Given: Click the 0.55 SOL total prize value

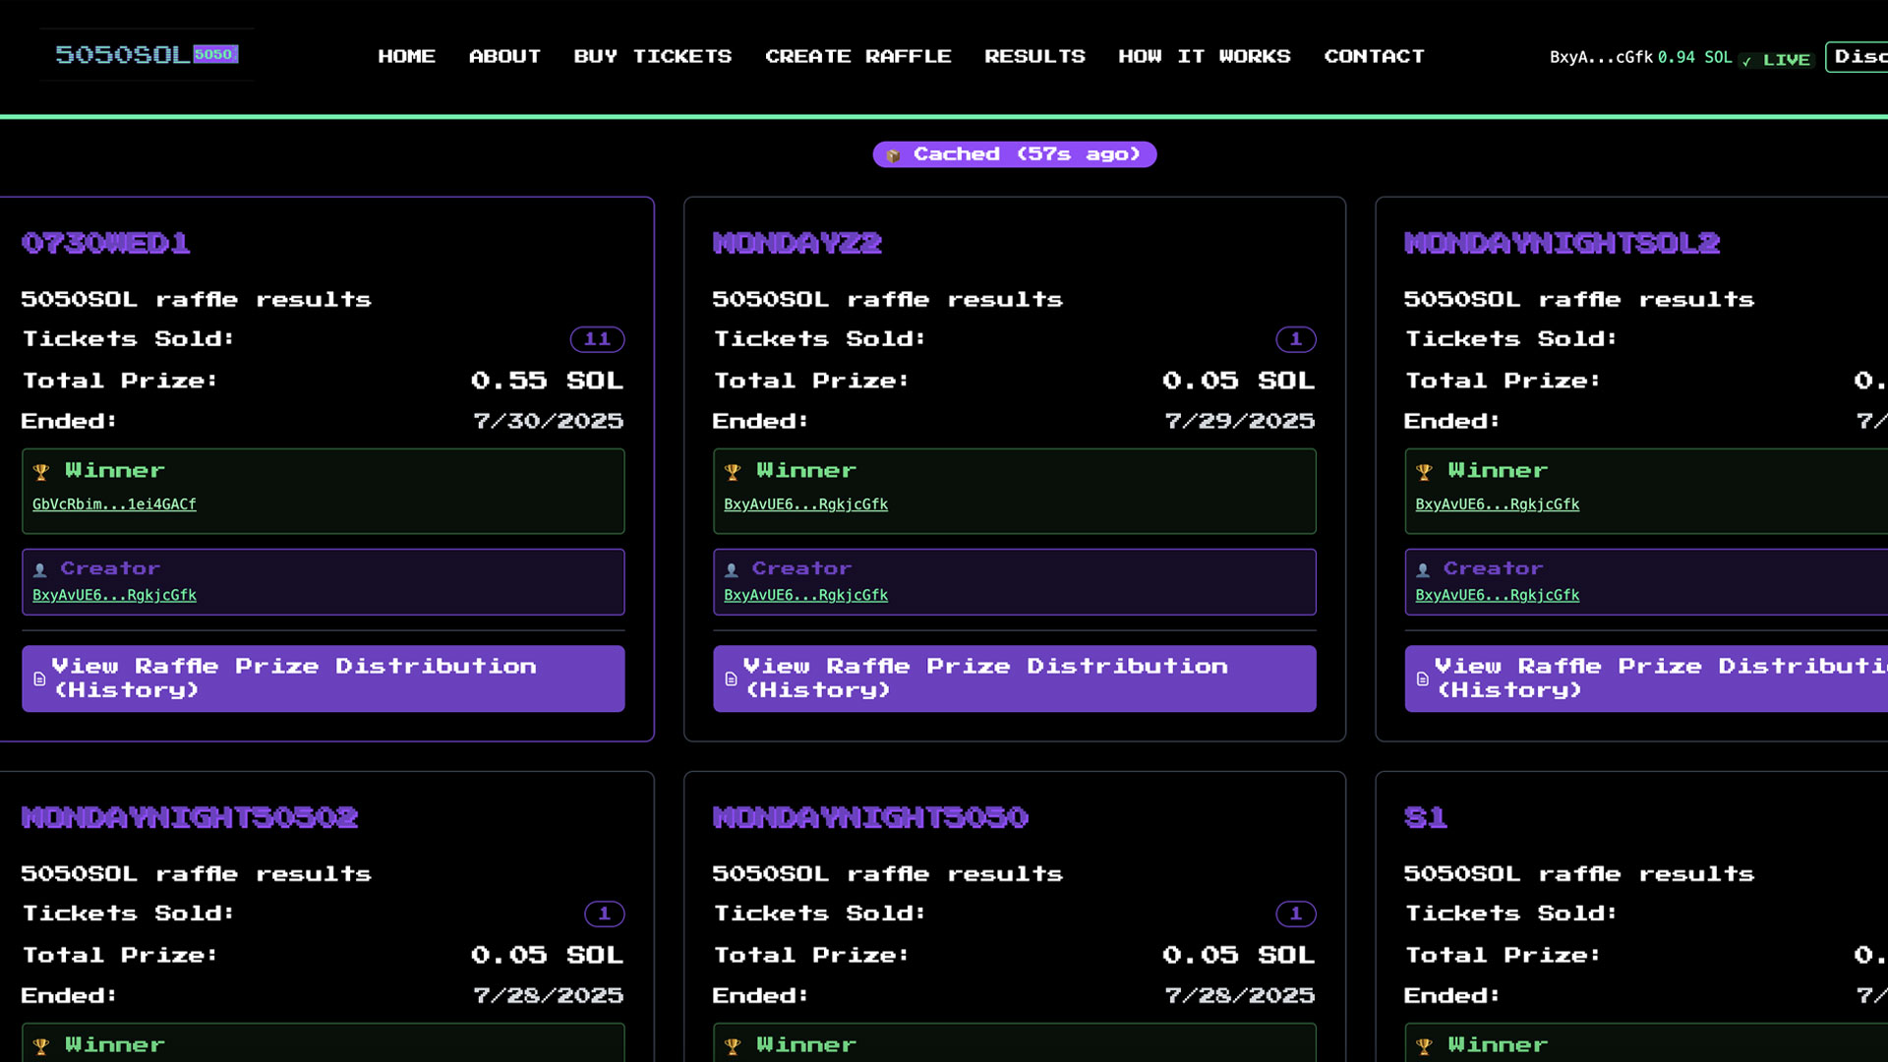Looking at the screenshot, I should tap(547, 381).
